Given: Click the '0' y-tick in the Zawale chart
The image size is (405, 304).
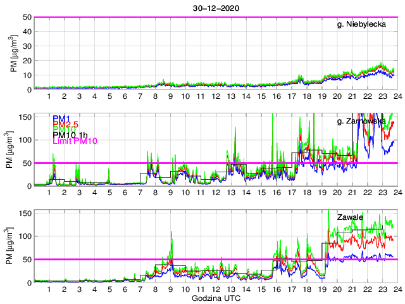Looking at the screenshot, I should click(x=29, y=283).
